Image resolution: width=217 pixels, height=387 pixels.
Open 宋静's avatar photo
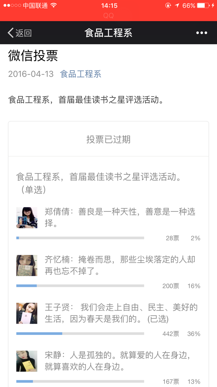tap(27, 361)
